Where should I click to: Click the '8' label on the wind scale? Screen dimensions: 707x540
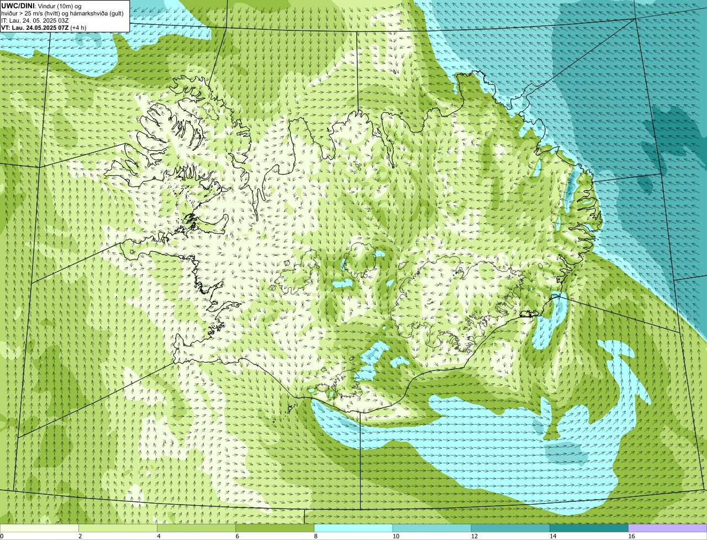tap(315, 536)
